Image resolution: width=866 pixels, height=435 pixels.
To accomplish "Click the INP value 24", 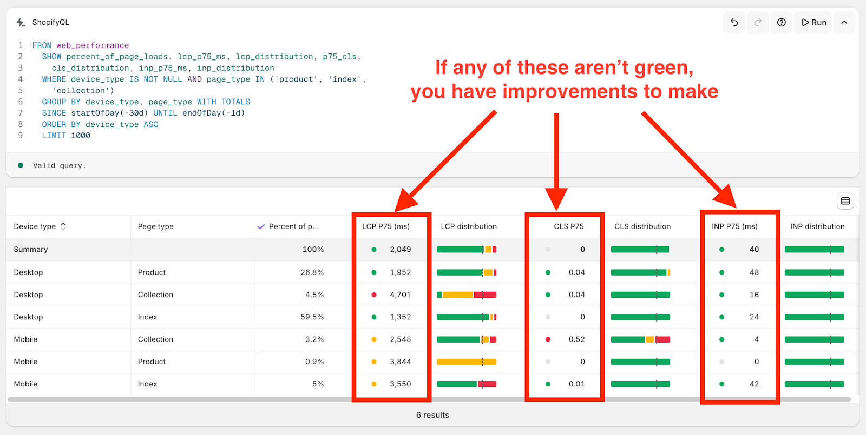I will pos(755,317).
